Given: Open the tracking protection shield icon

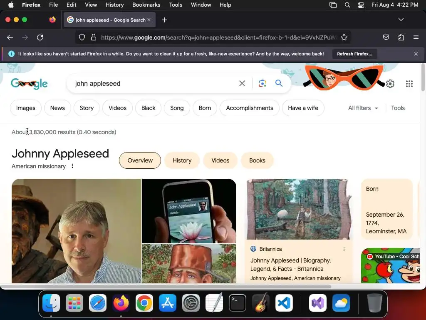Looking at the screenshot, I should click(82, 37).
